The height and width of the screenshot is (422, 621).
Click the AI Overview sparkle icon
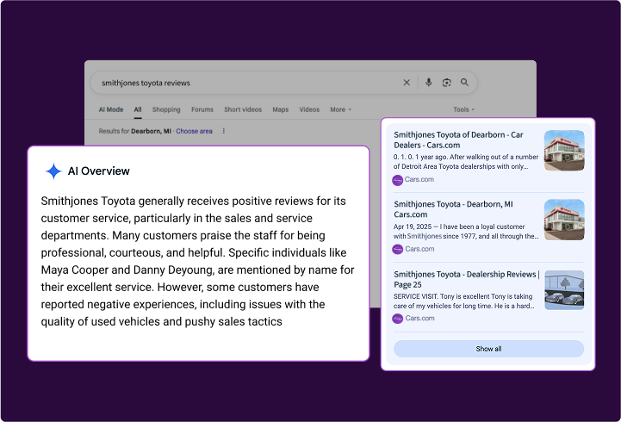click(x=53, y=171)
